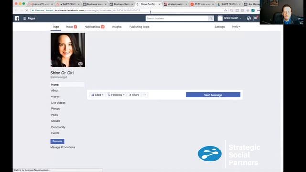Switch to the Ads Manager browser tab

click(252, 4)
